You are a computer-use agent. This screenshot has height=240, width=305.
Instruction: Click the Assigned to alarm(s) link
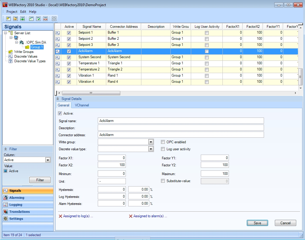150,216
